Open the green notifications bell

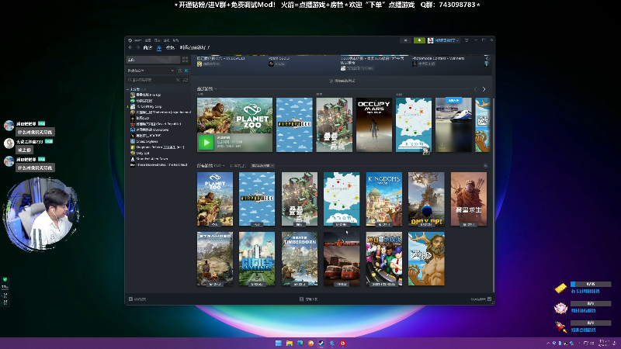pyautogui.click(x=419, y=40)
